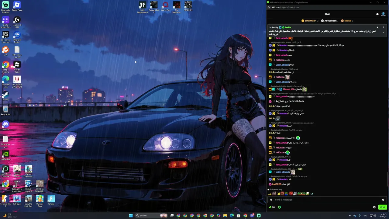Open Discord from the taskbar
389x219 pixels.
click(252, 216)
